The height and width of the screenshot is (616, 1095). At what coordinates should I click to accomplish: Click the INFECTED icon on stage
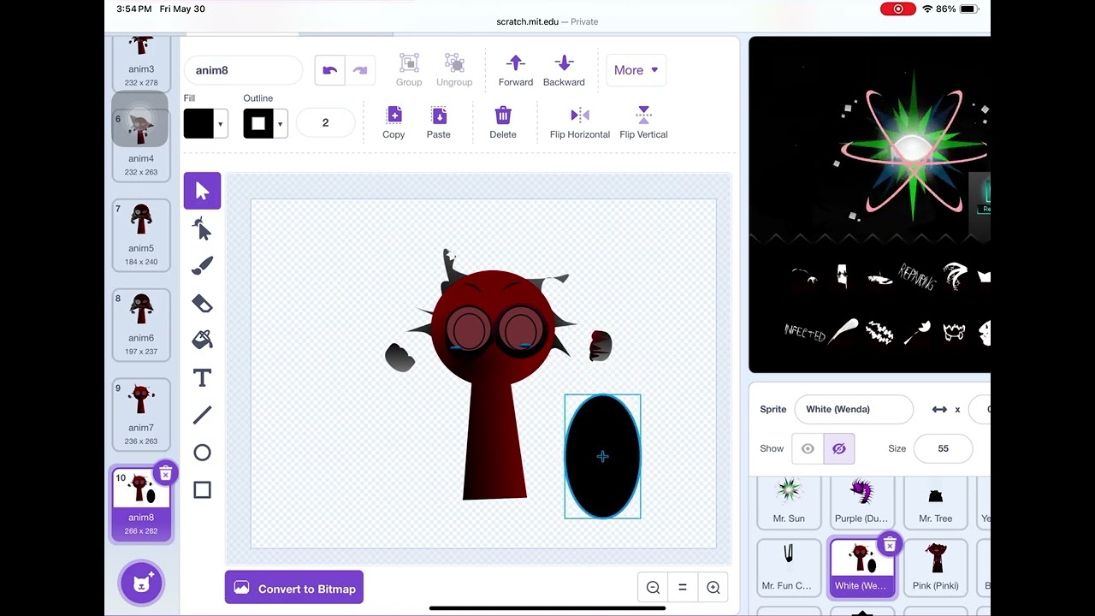[x=805, y=333]
